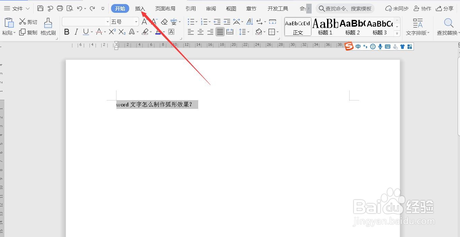
Task: Click the distributed alignment icon
Action: (230, 32)
